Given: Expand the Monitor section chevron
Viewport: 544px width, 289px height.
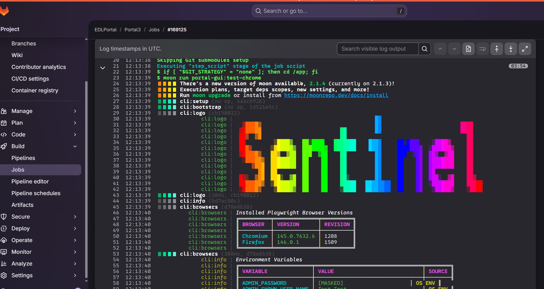Looking at the screenshot, I should pos(75,252).
